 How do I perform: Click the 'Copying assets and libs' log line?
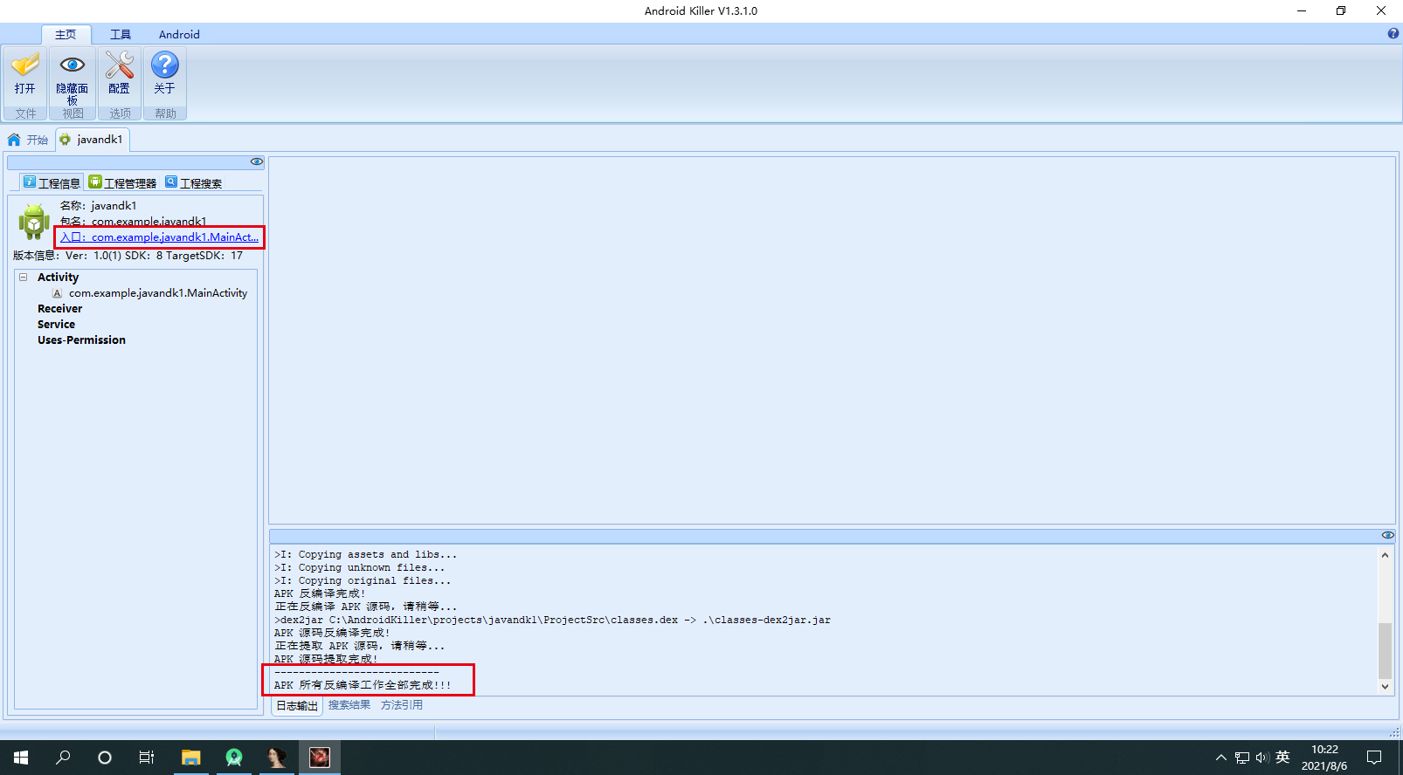tap(365, 554)
